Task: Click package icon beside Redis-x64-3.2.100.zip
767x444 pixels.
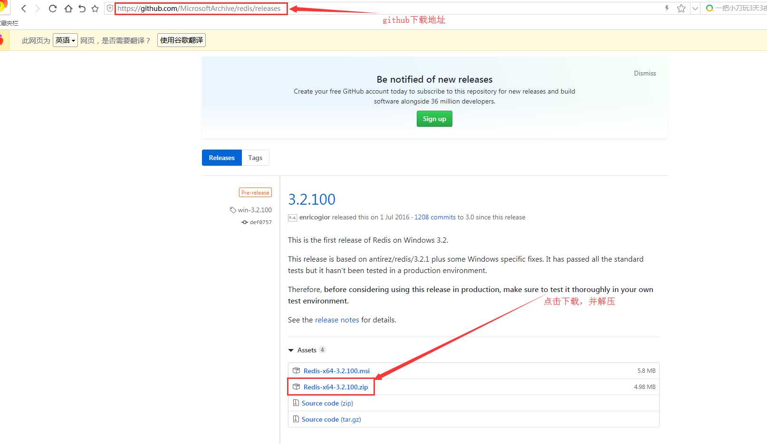Action: [297, 387]
